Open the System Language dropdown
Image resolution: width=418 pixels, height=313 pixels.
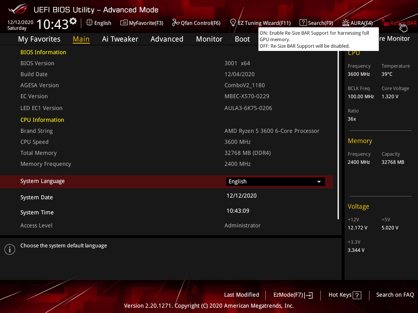276,181
